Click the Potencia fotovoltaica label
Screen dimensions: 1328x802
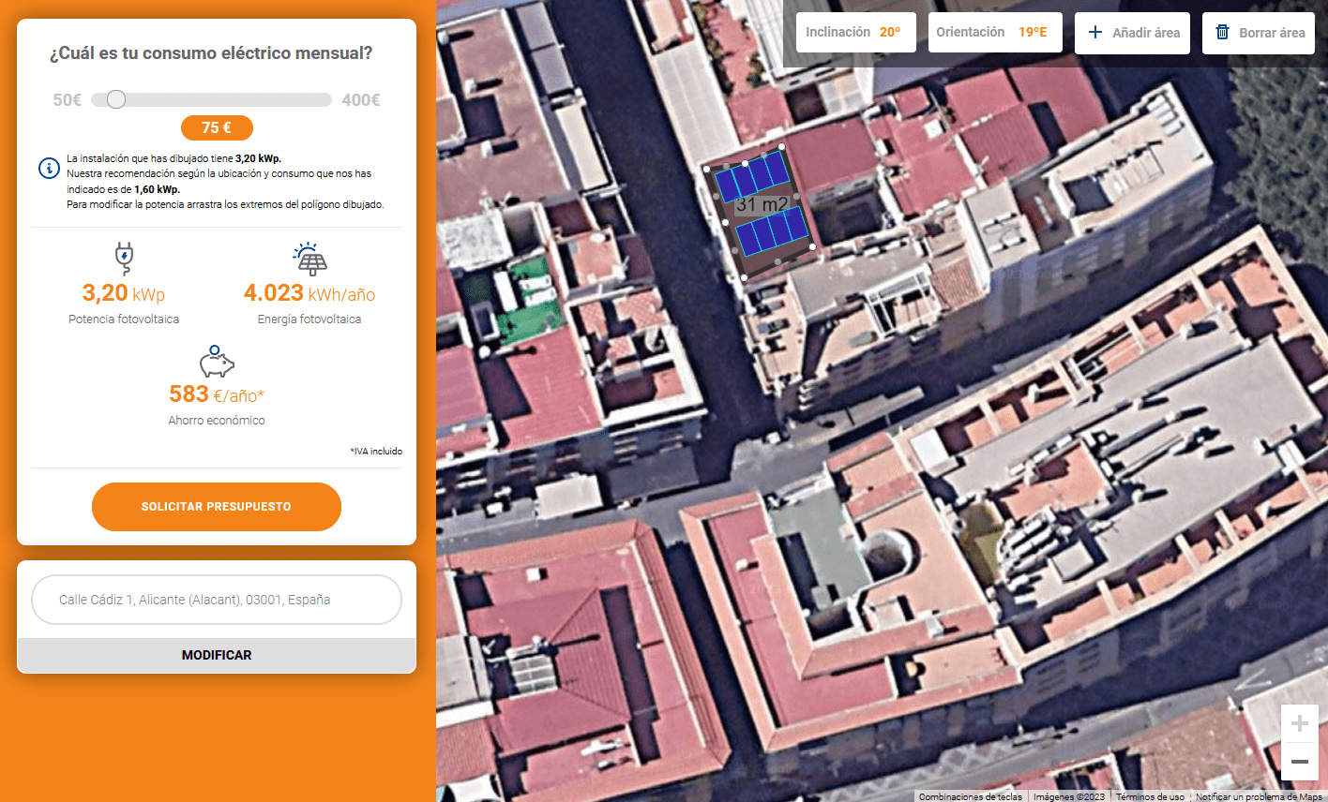(124, 319)
